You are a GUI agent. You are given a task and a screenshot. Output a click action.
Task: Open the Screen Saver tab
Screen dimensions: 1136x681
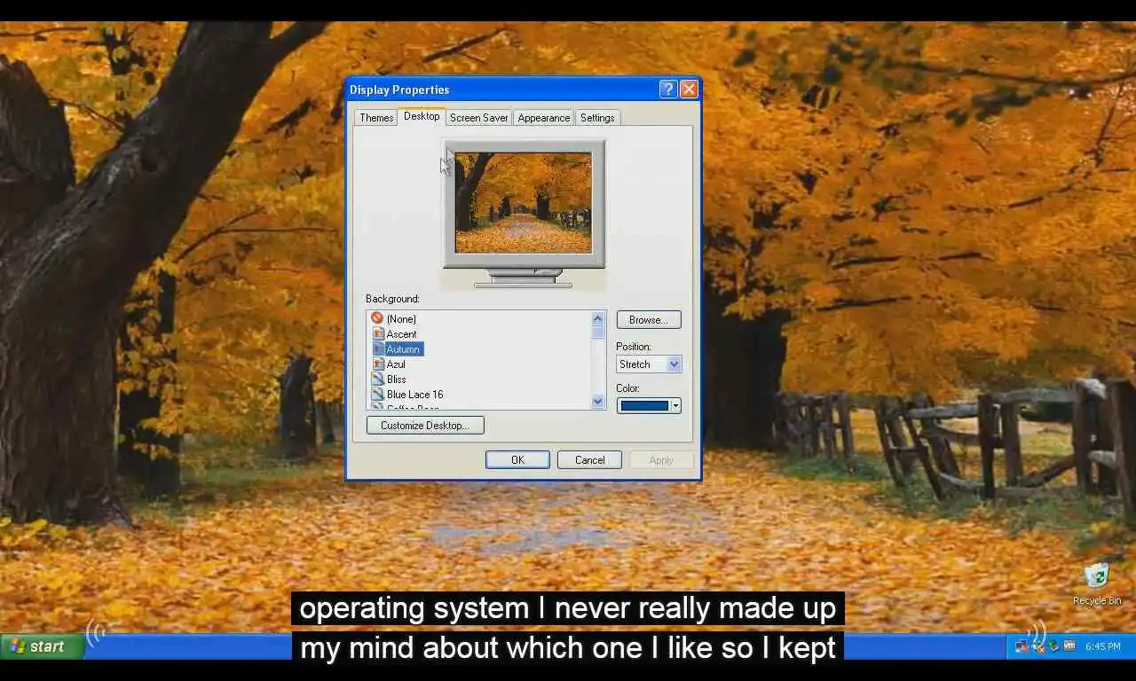[x=478, y=118]
